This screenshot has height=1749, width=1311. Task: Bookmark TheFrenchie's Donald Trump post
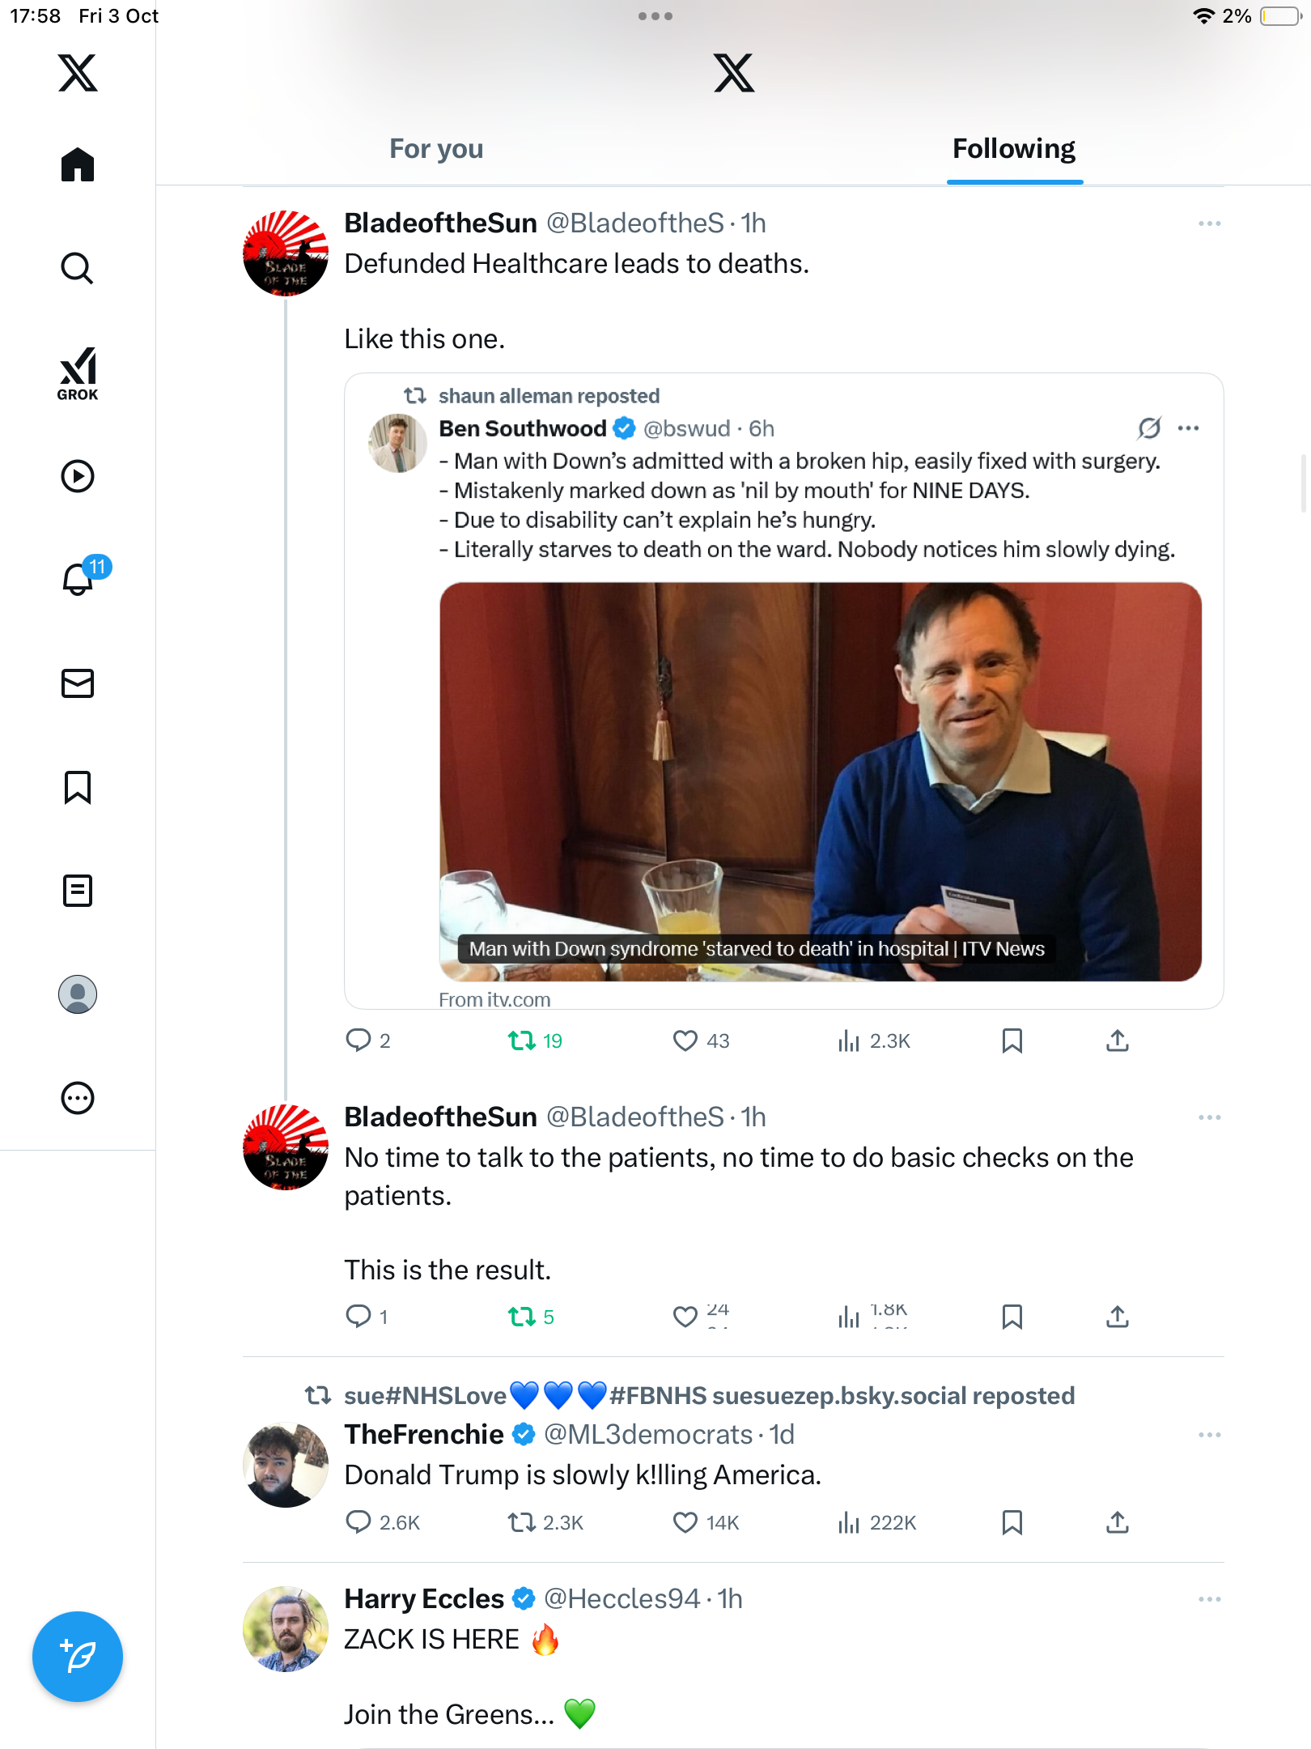[x=1012, y=1523]
